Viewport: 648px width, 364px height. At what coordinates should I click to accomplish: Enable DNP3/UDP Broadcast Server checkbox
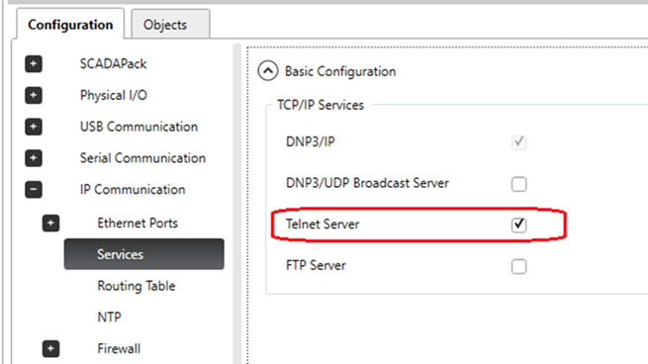point(518,184)
